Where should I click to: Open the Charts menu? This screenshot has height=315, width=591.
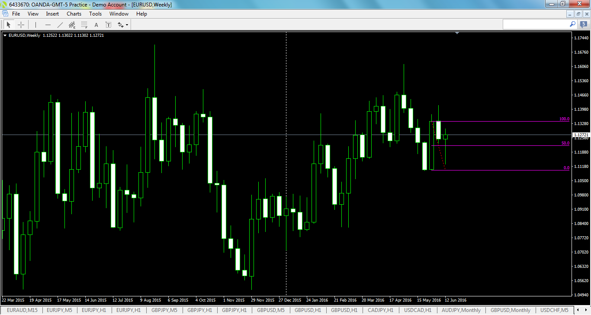click(74, 13)
